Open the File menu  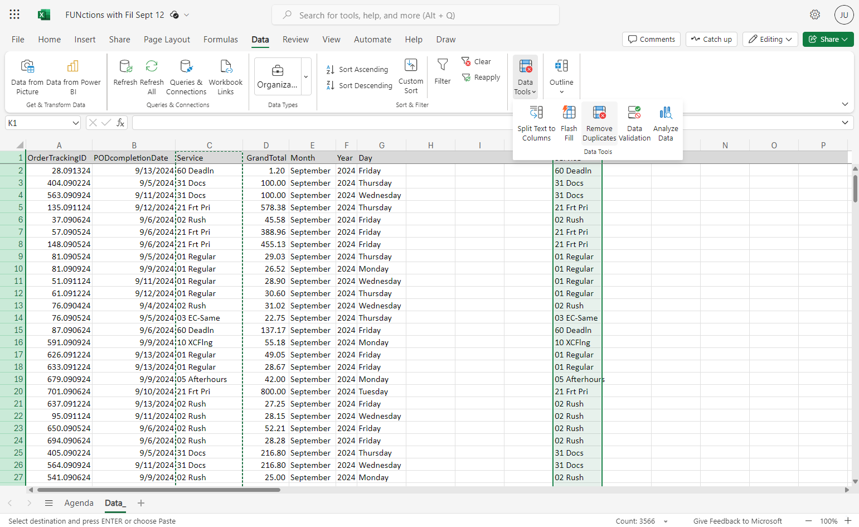[x=18, y=40]
